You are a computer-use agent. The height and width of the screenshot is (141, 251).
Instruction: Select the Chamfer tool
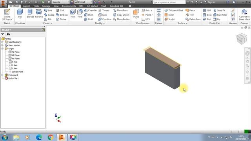coord(91,11)
